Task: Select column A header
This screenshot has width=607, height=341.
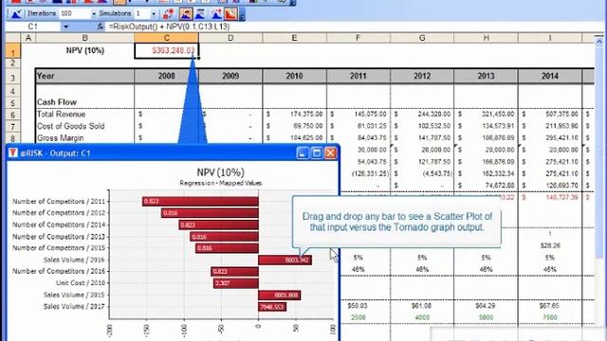Action: 28,38
